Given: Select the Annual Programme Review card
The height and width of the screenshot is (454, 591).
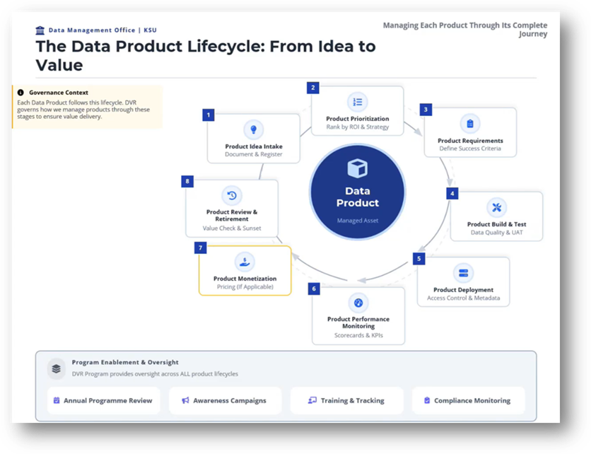Looking at the screenshot, I should pyautogui.click(x=104, y=400).
